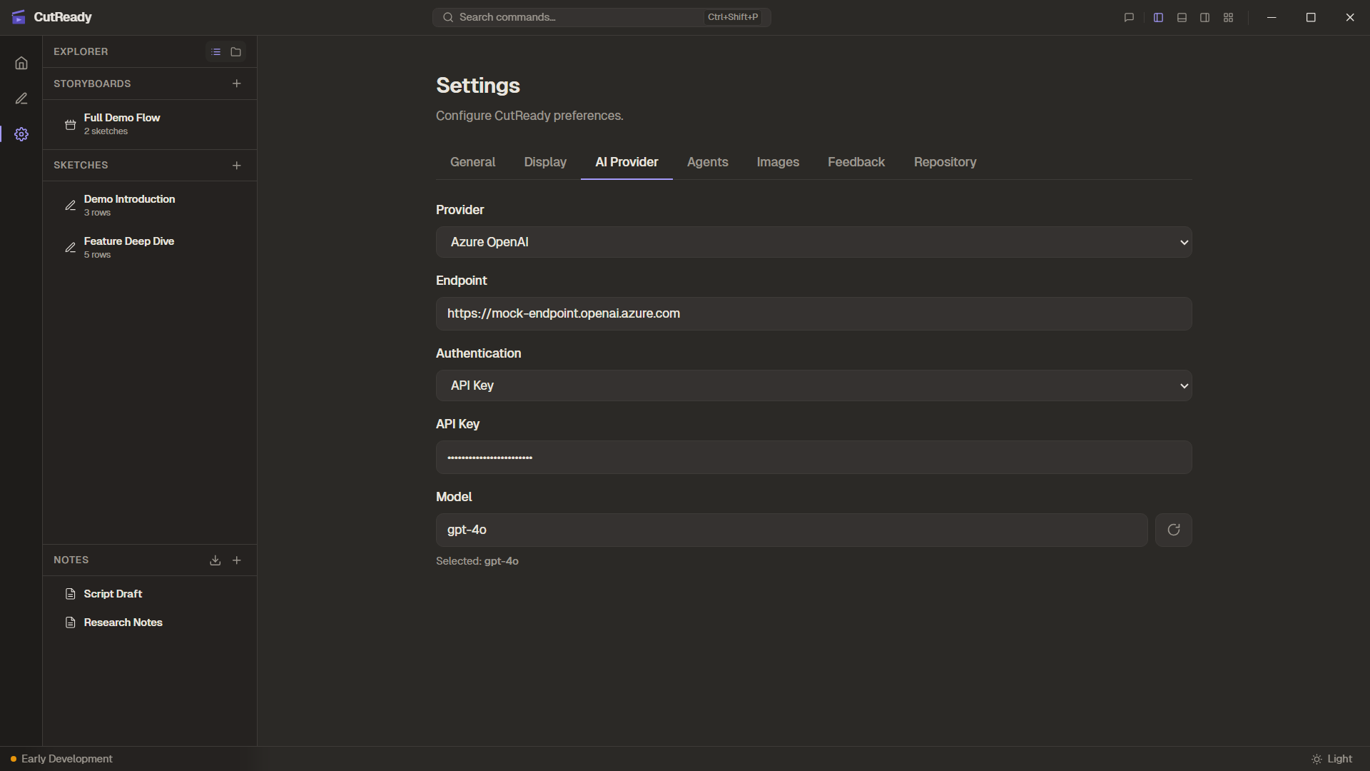1370x771 pixels.
Task: Open the chat panel from the title bar
Action: (1128, 17)
